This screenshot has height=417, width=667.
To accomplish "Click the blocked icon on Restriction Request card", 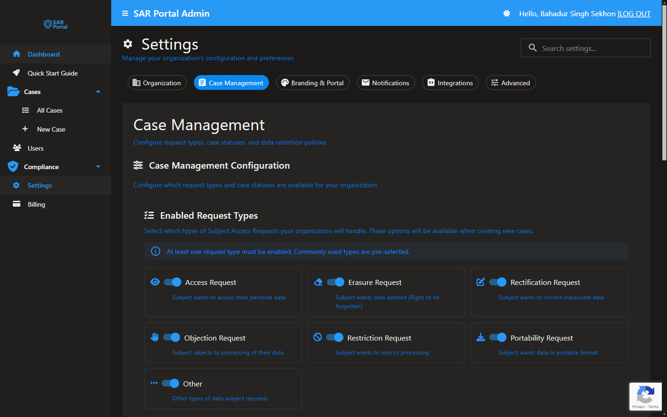I will (318, 337).
